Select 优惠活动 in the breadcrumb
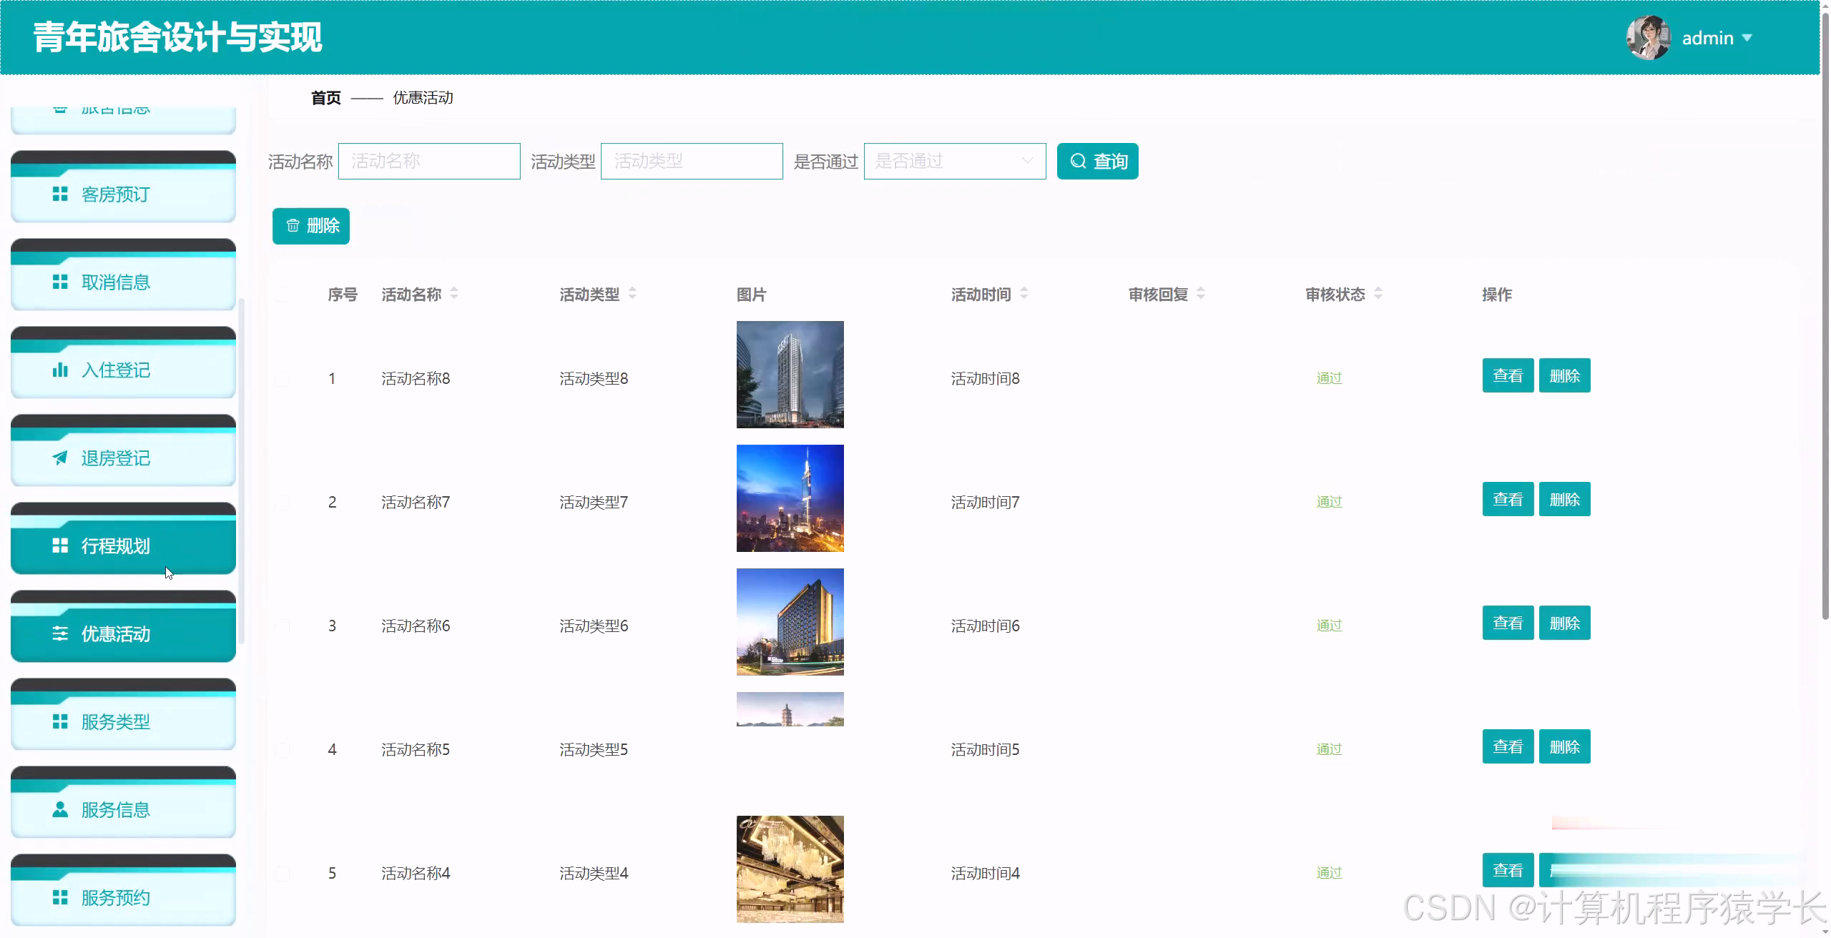This screenshot has height=938, width=1831. click(422, 98)
